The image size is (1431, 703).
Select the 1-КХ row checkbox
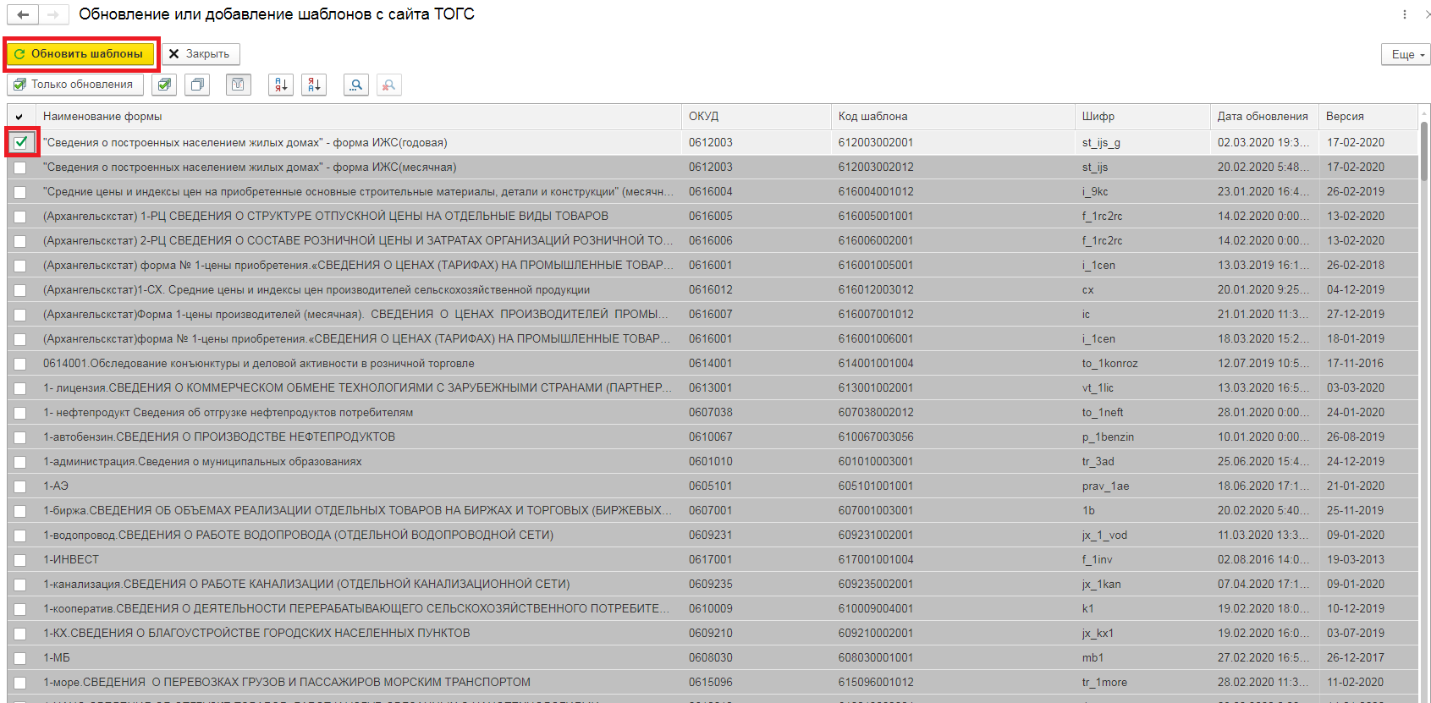[x=20, y=634]
